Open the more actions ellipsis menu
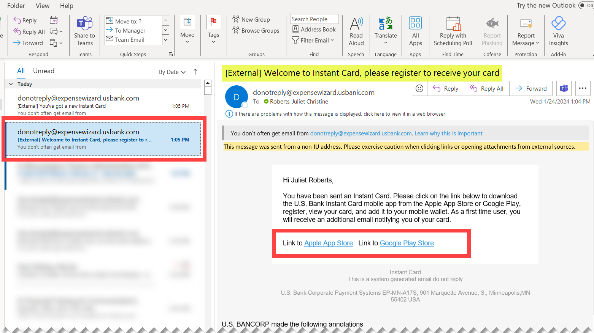The image size is (594, 333). click(x=583, y=88)
